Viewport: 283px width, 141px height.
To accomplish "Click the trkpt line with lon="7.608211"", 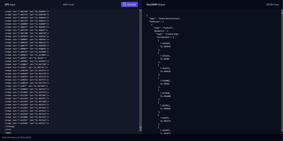I will tap(27, 42).
